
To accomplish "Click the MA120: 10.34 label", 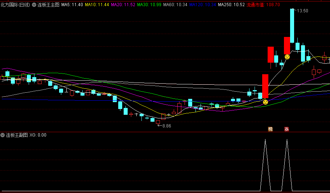I will click(203, 5).
